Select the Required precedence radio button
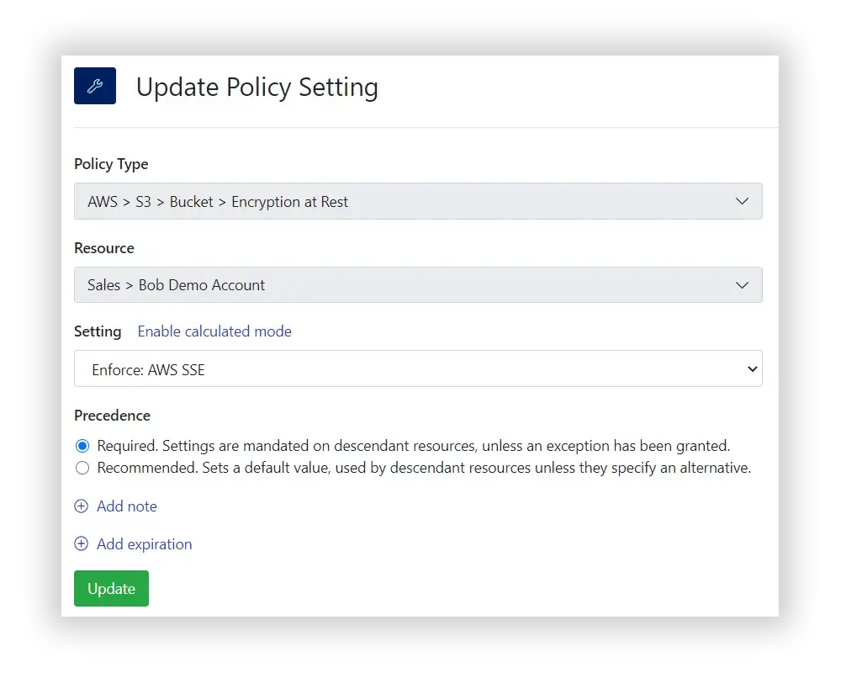The image size is (841, 673). point(82,446)
